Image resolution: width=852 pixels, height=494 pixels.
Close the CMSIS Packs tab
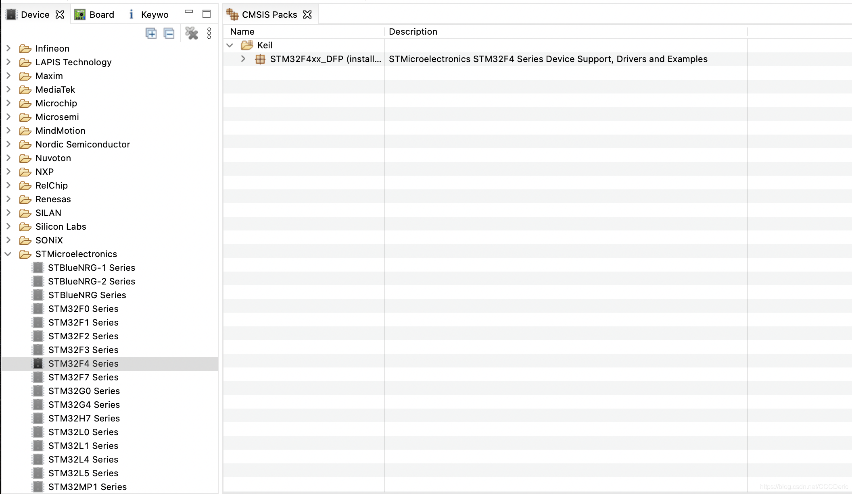[307, 15]
